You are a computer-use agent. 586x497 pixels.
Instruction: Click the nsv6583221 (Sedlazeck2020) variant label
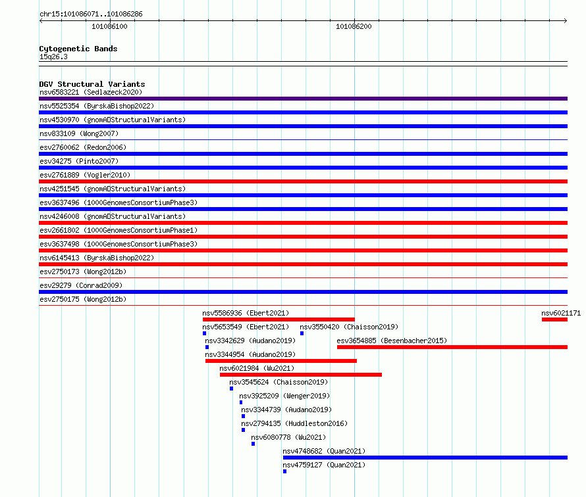point(91,92)
